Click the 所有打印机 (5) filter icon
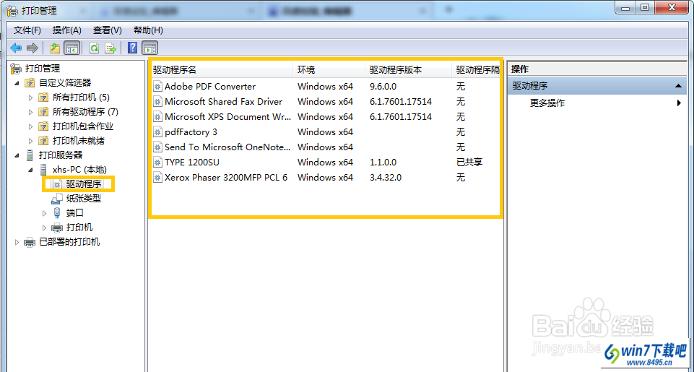 pyautogui.click(x=43, y=98)
